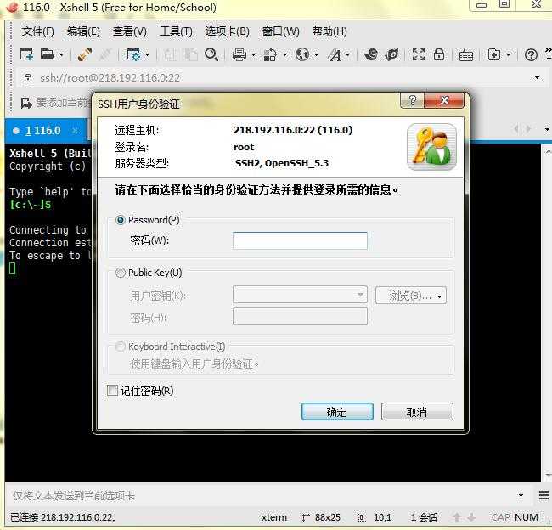The image size is (552, 530).
Task: Expand the Properties icon dropdown arrow
Action: point(147,55)
